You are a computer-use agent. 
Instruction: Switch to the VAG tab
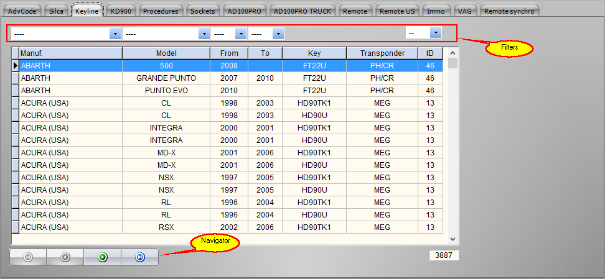tap(464, 11)
